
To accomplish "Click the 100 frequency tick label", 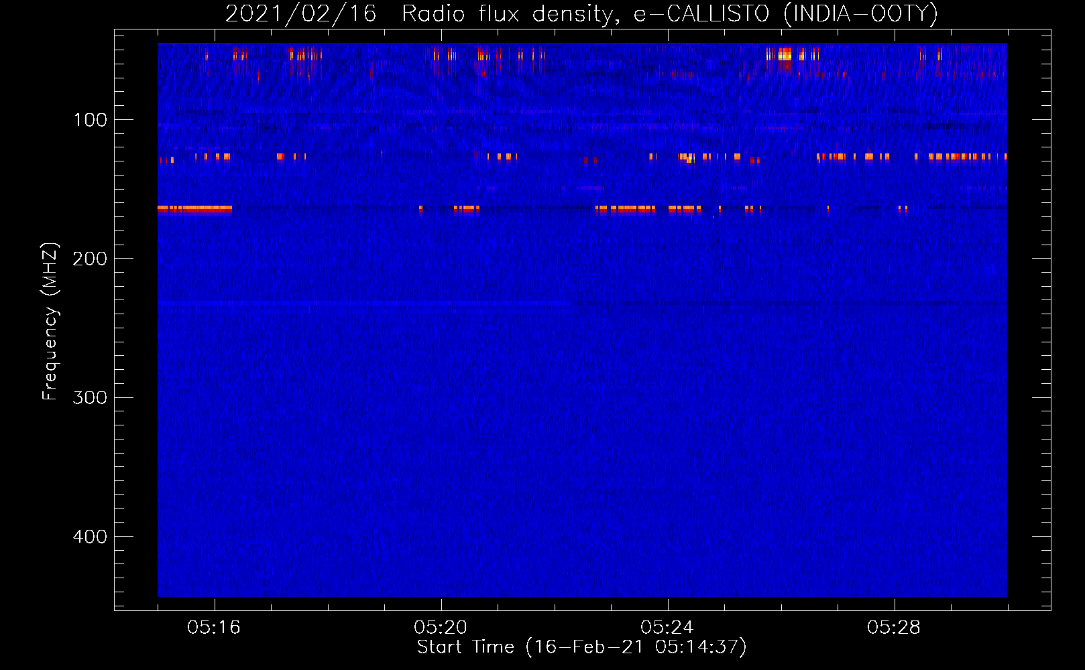I will pyautogui.click(x=90, y=120).
